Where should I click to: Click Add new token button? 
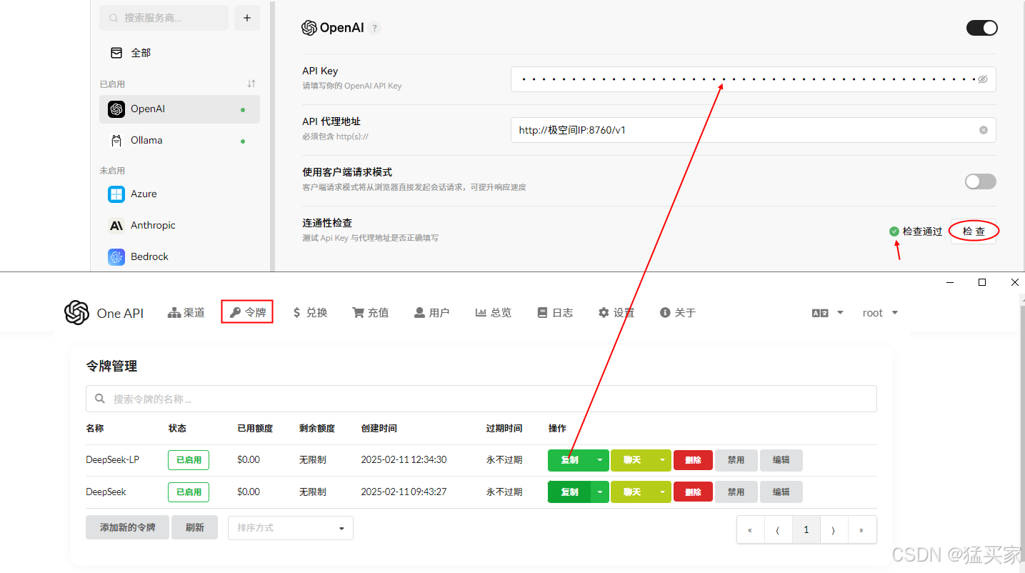coord(127,527)
